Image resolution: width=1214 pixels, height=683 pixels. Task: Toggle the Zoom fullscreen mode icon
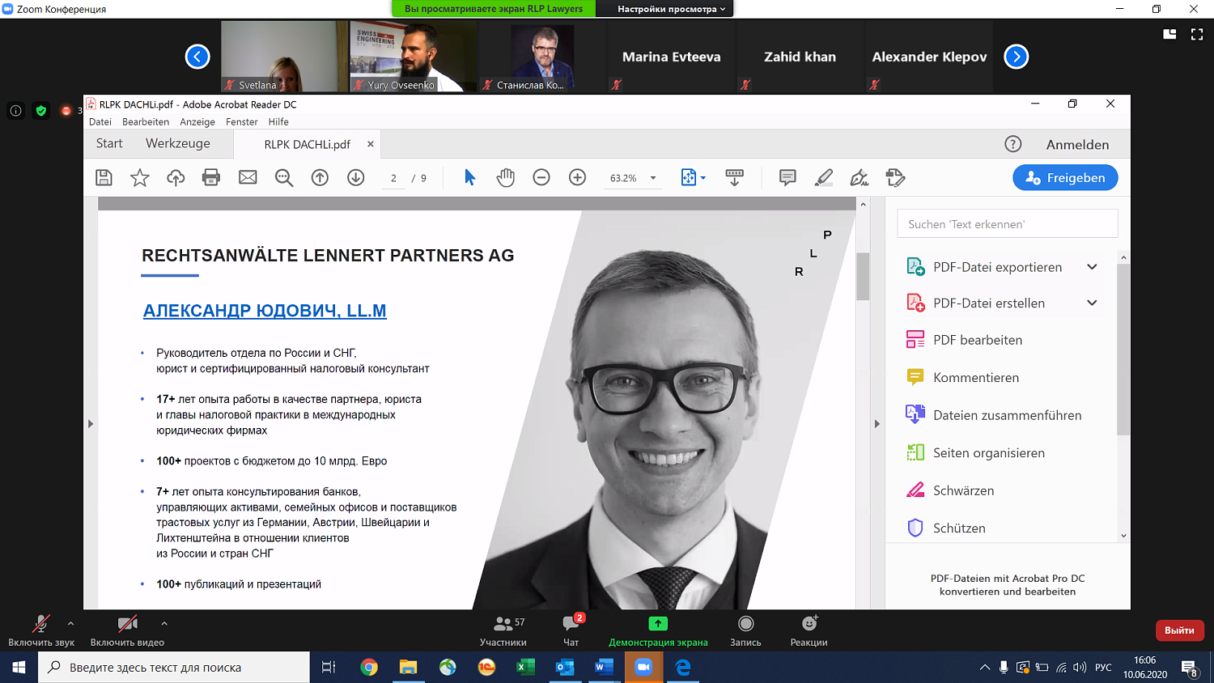tap(1197, 34)
